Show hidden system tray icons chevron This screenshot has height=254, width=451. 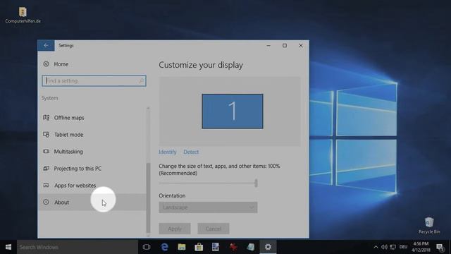(376, 247)
